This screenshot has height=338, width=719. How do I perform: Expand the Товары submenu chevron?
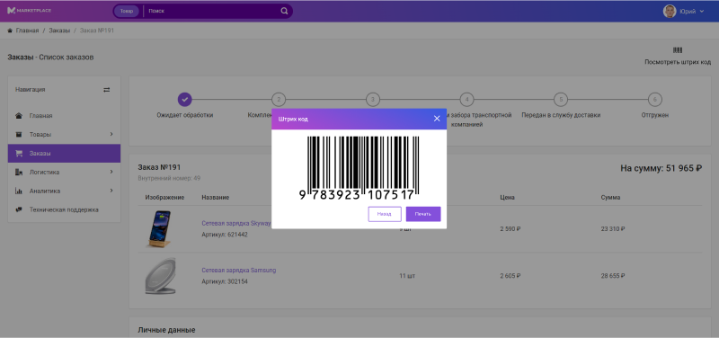coord(111,134)
